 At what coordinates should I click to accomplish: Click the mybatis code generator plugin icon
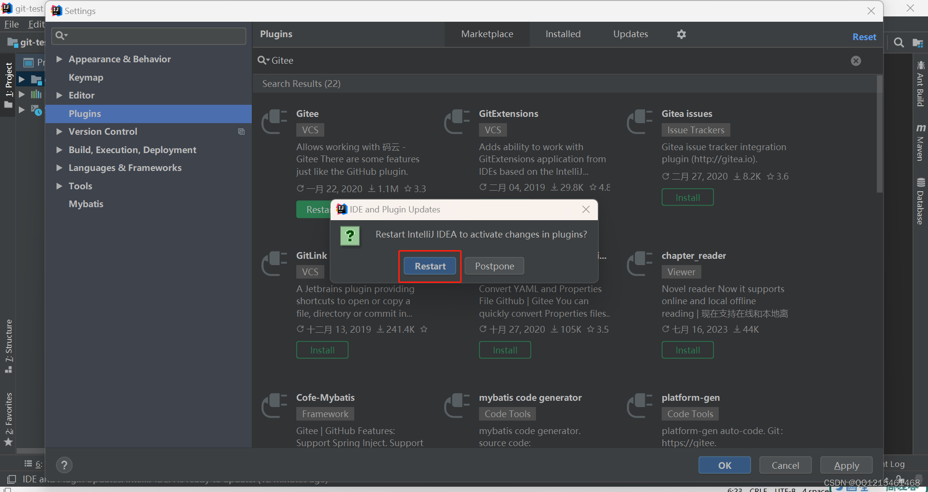tap(457, 406)
